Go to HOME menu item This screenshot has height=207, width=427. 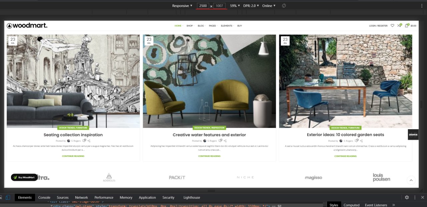(x=178, y=26)
